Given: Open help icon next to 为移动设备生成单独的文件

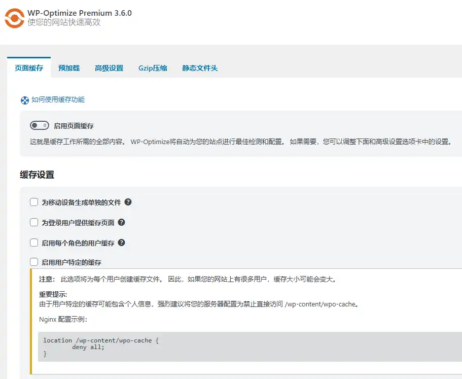Looking at the screenshot, I should pos(128,202).
